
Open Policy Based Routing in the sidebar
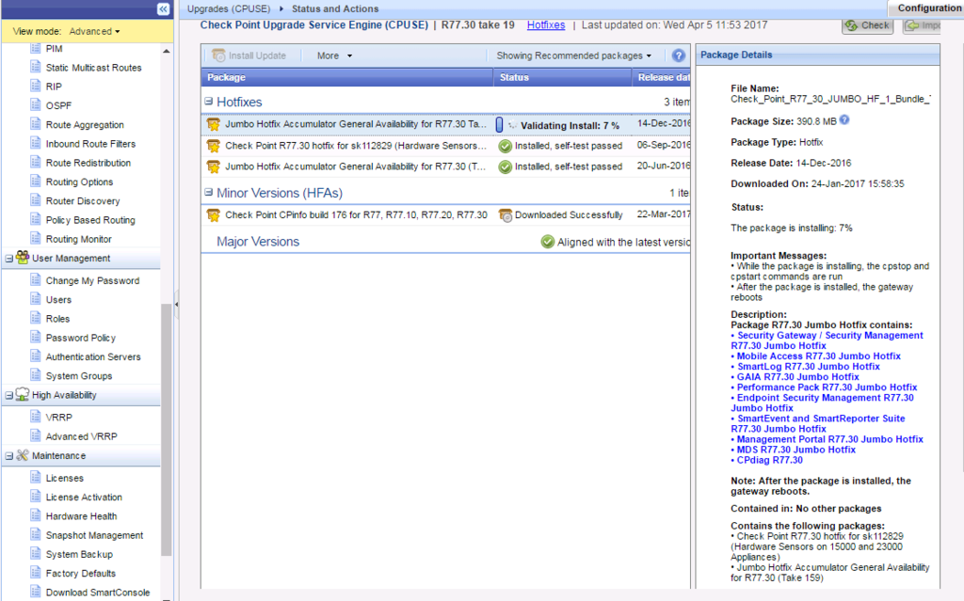(x=90, y=219)
